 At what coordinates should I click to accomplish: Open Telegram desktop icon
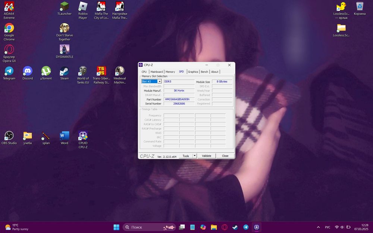click(x=9, y=73)
